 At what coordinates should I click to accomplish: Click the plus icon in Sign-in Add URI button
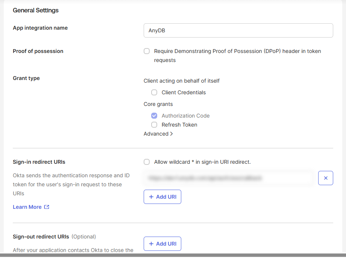[151, 197]
